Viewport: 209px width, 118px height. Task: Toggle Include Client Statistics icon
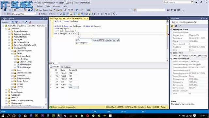point(82,14)
